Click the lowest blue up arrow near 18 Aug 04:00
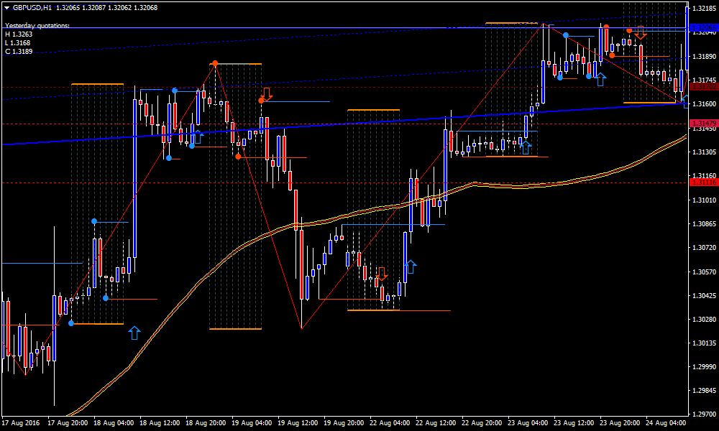This screenshot has height=431, width=719. 134,332
